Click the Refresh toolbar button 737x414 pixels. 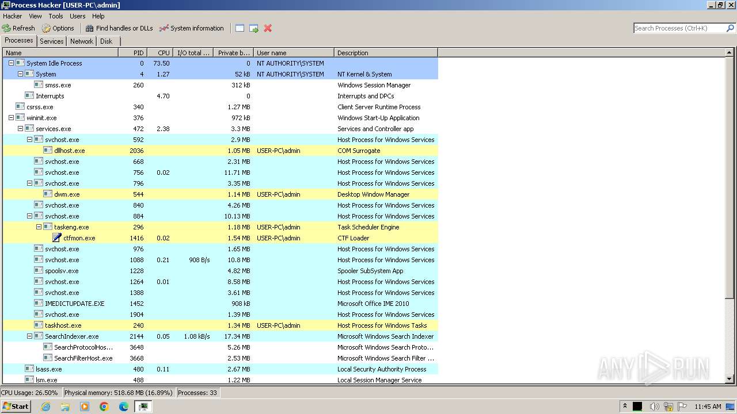[18, 28]
